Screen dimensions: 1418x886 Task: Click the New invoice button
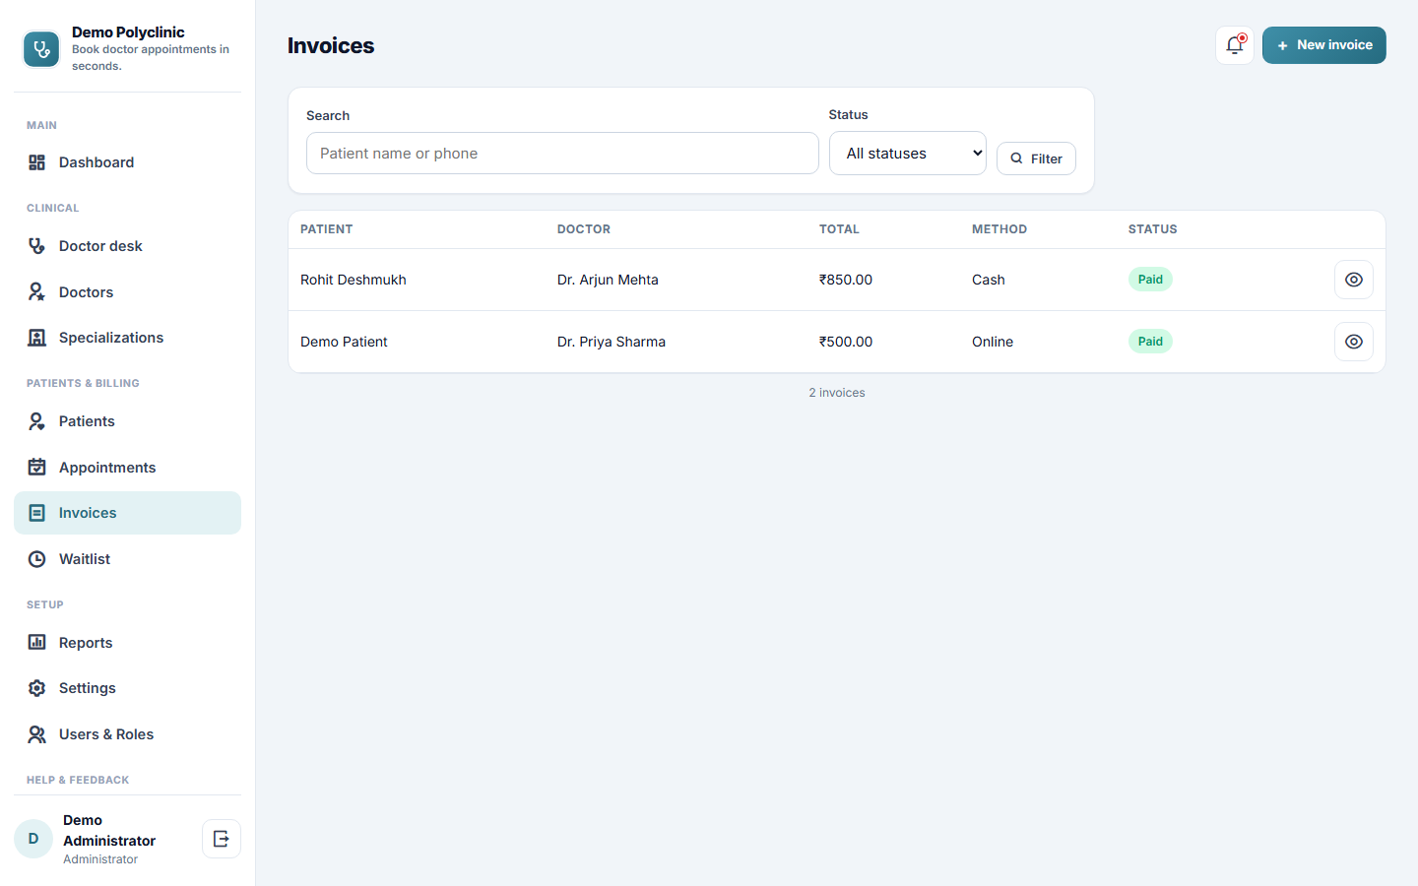(1323, 45)
